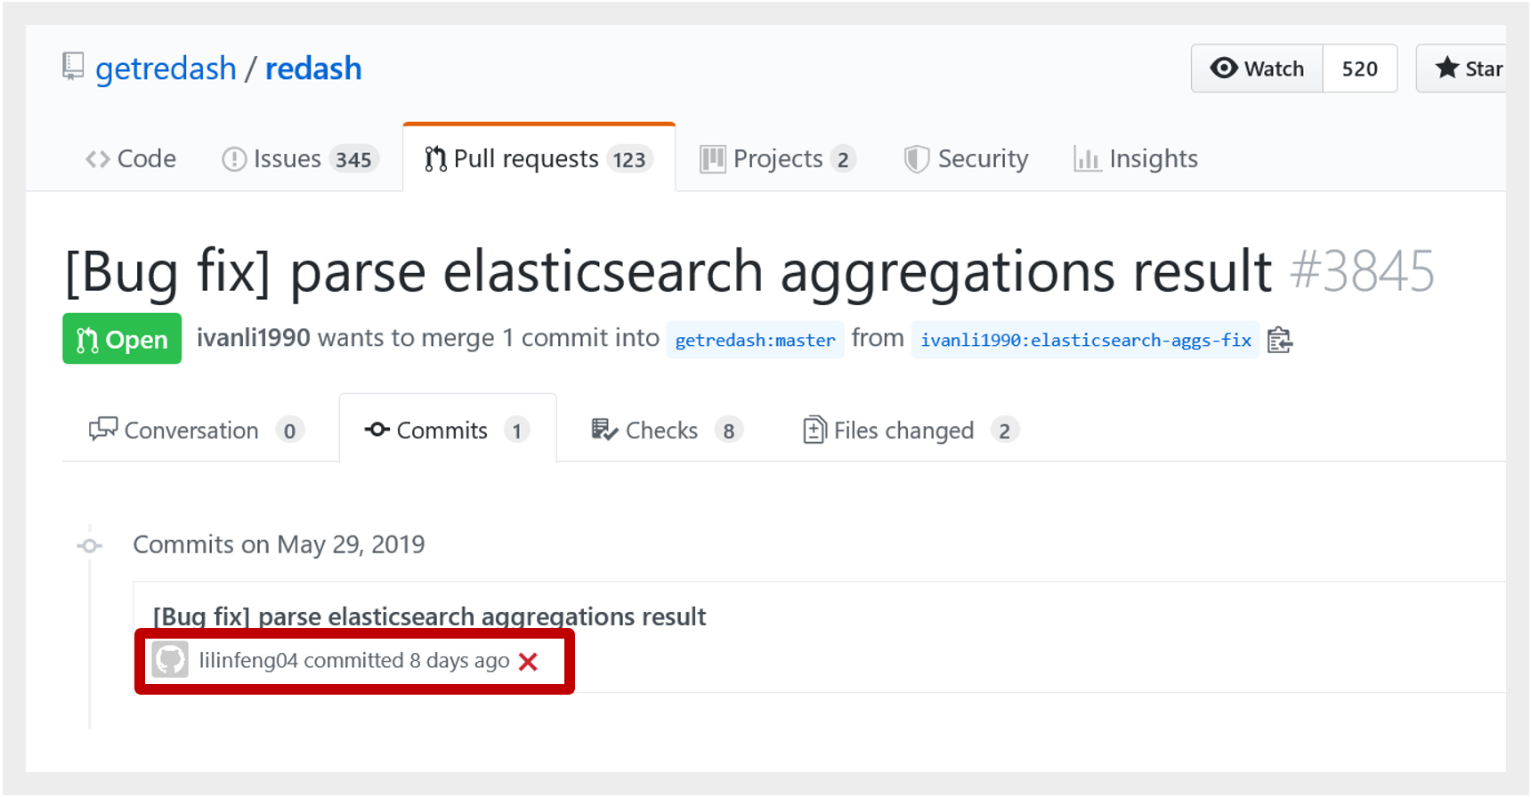This screenshot has width=1531, height=797.
Task: Switch to the Conversation tab
Action: click(x=197, y=431)
